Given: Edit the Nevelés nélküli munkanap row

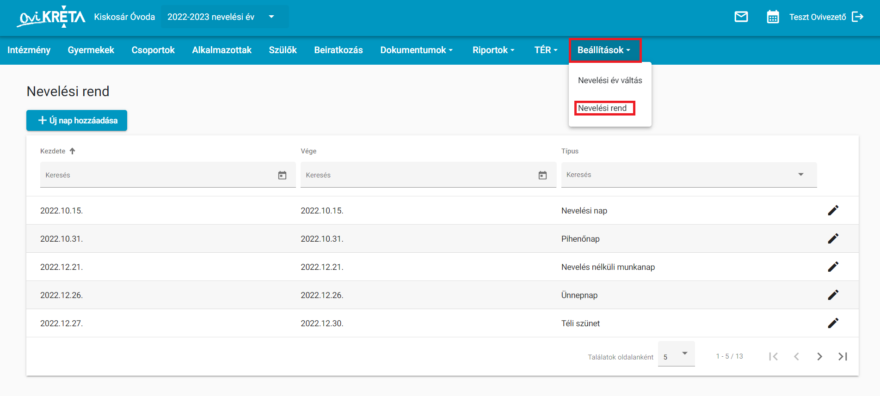Looking at the screenshot, I should click(x=833, y=267).
